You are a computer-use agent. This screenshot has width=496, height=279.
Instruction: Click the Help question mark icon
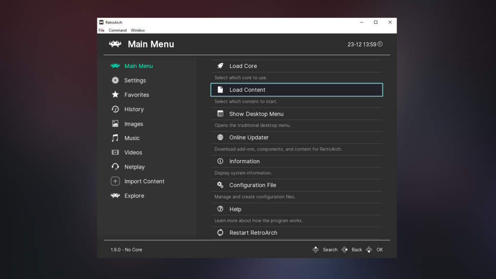(x=220, y=209)
